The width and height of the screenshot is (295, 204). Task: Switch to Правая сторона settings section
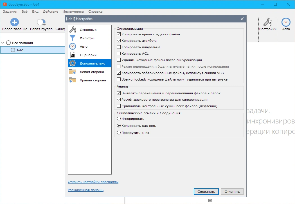(x=90, y=80)
